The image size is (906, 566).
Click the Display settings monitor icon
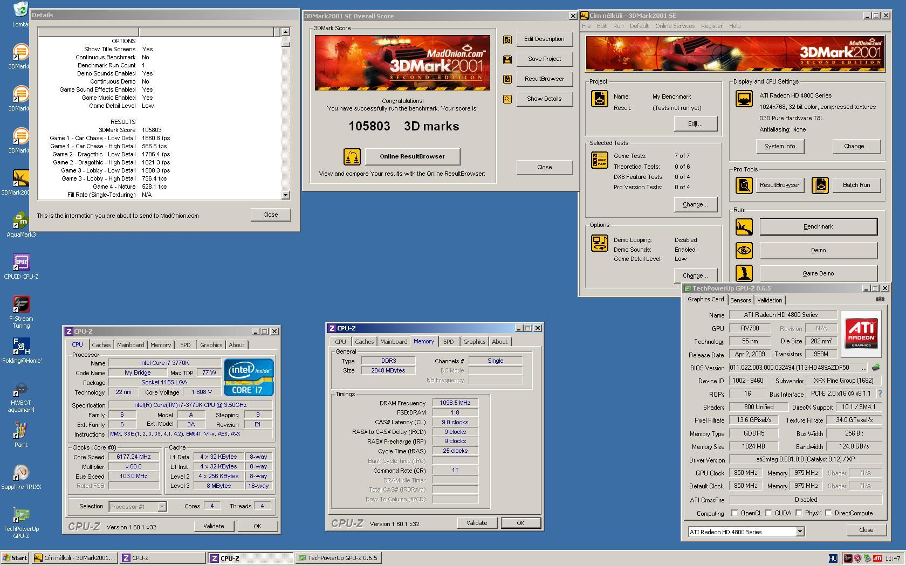(744, 99)
